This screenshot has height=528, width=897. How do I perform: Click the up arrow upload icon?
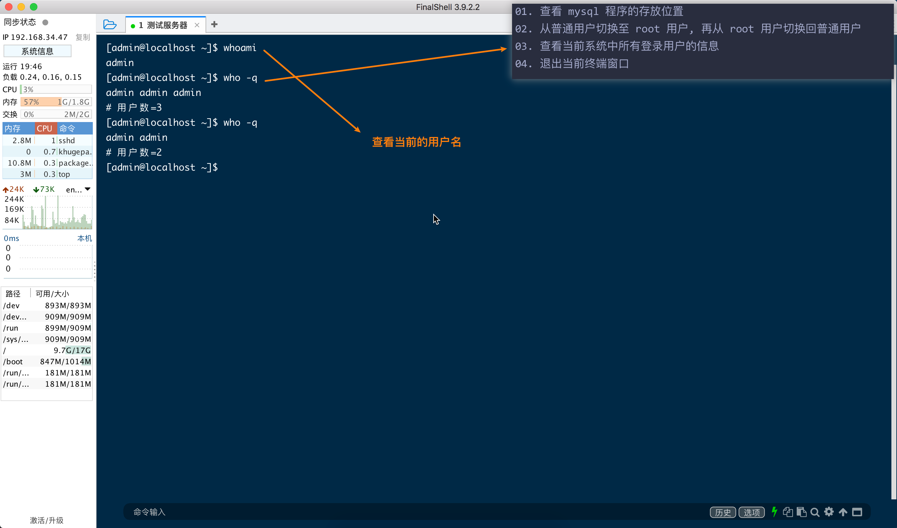843,512
